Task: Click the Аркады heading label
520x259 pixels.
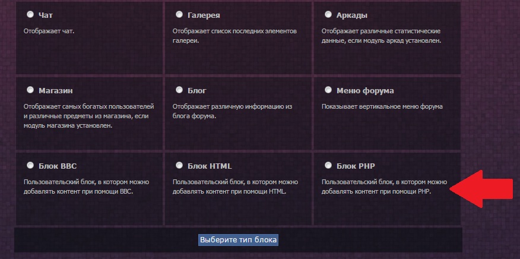Action: pos(352,15)
